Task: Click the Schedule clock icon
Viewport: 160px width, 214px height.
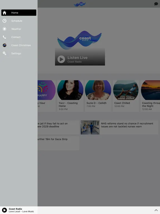Action: click(x=4, y=21)
